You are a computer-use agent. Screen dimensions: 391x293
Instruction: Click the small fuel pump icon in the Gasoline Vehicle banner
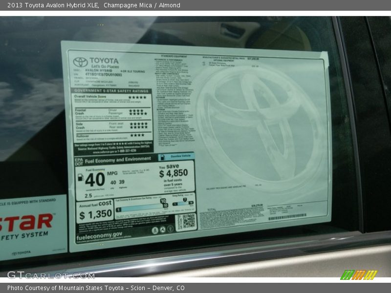162,157
